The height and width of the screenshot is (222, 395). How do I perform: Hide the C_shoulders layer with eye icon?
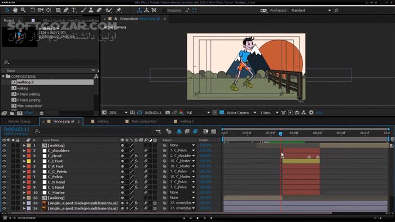(x=4, y=150)
